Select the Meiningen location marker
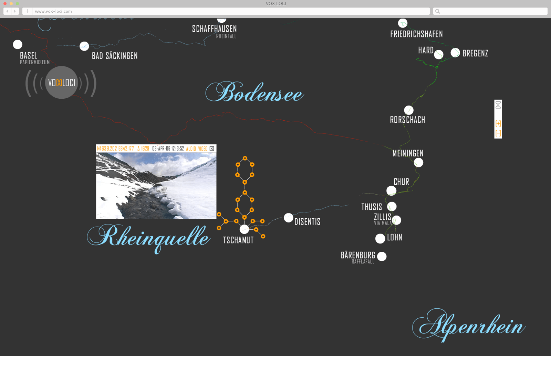551x372 pixels. point(418,163)
